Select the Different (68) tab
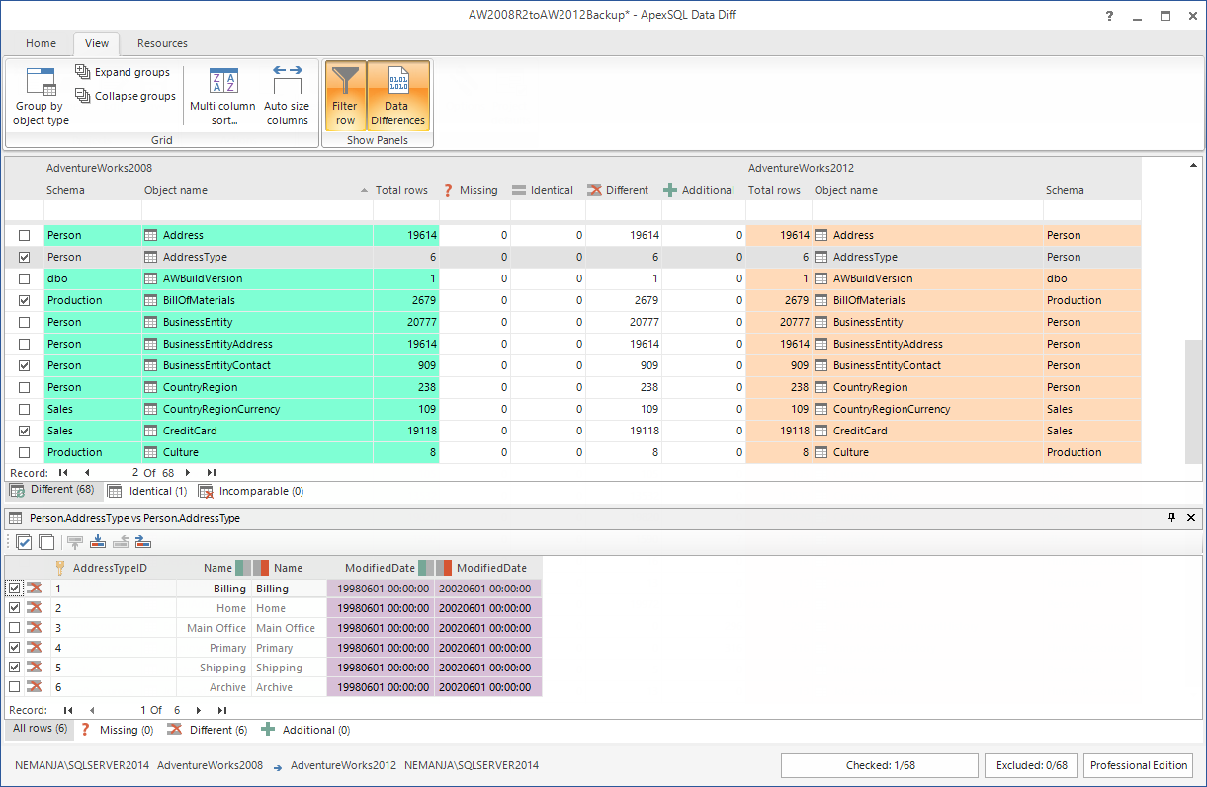The image size is (1207, 787). [x=52, y=490]
